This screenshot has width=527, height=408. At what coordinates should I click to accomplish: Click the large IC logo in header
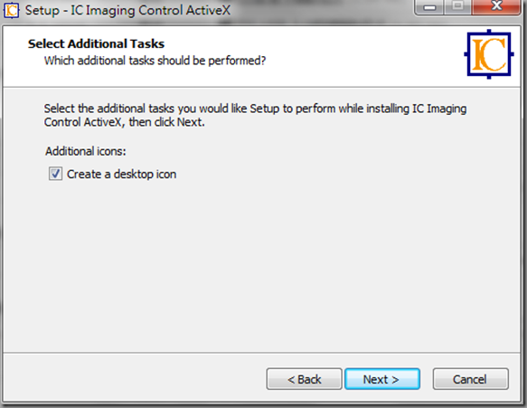click(489, 54)
